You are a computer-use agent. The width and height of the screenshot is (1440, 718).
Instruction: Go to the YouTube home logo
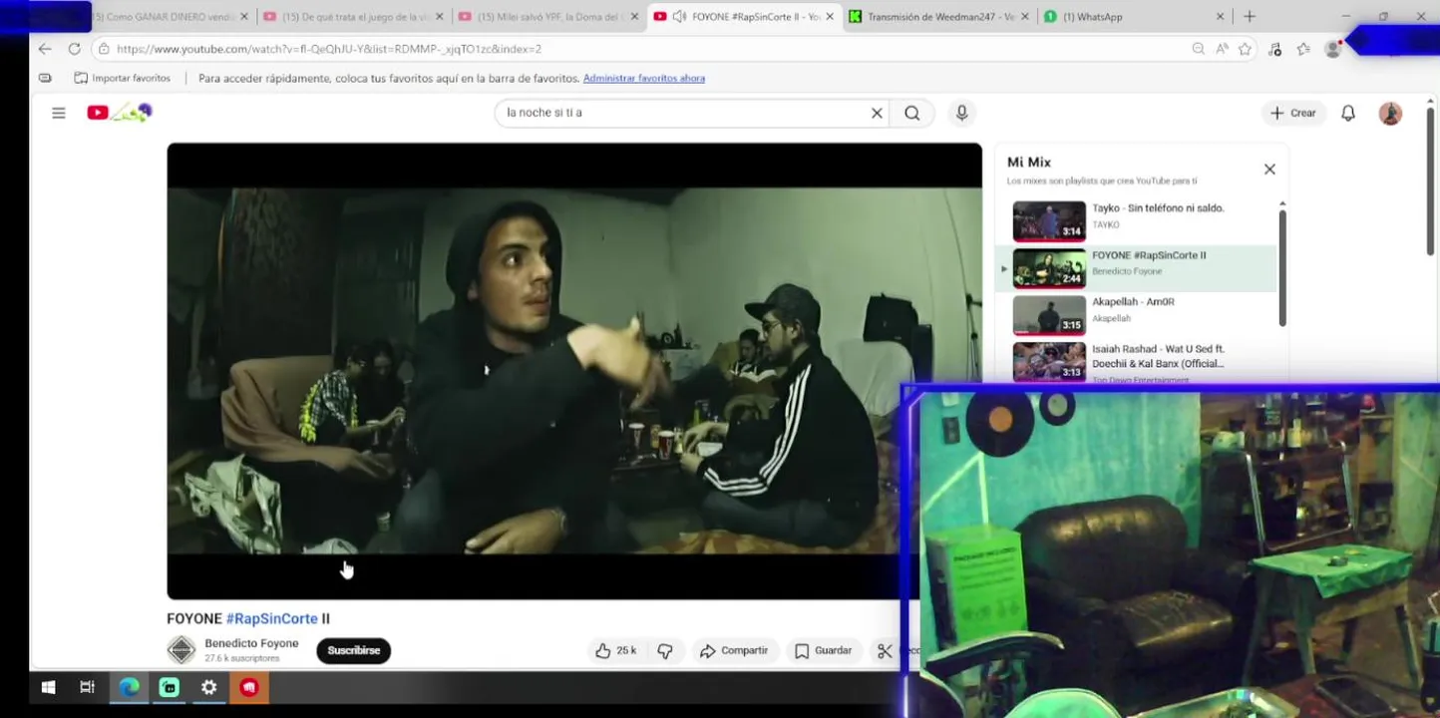(x=118, y=113)
